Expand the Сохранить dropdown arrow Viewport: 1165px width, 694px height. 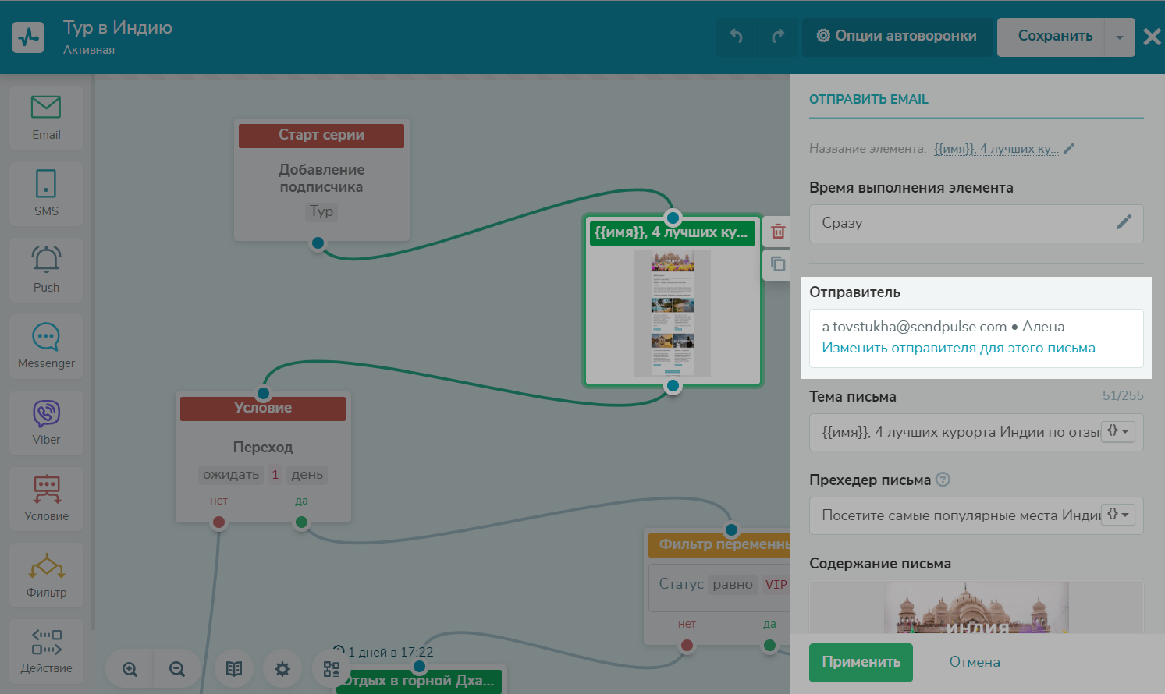(x=1120, y=37)
